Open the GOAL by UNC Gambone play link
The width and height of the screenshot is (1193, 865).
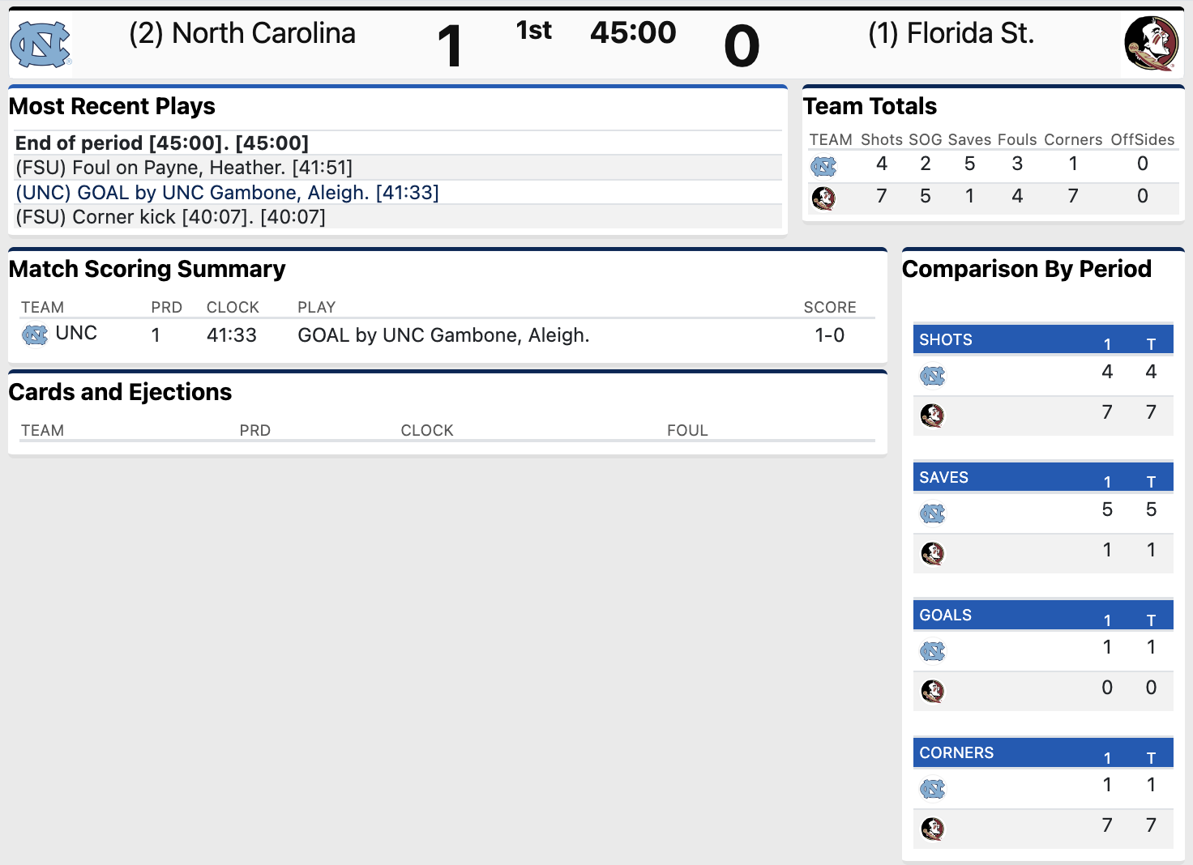point(229,193)
